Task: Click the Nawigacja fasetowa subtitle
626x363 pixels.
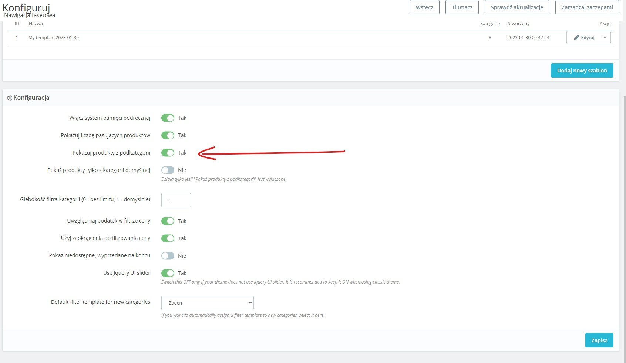Action: (x=30, y=15)
